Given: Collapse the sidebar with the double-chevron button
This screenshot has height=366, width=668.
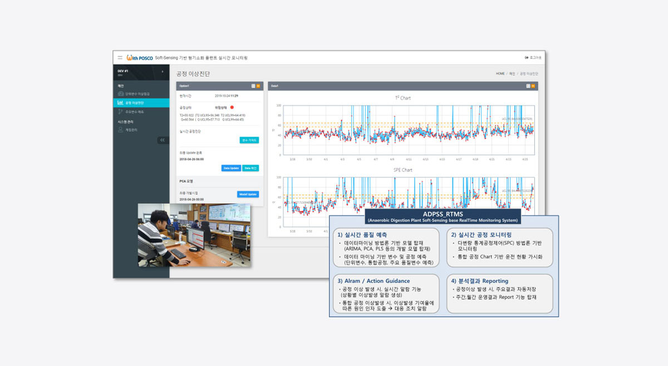Looking at the screenshot, I should coord(162,140).
